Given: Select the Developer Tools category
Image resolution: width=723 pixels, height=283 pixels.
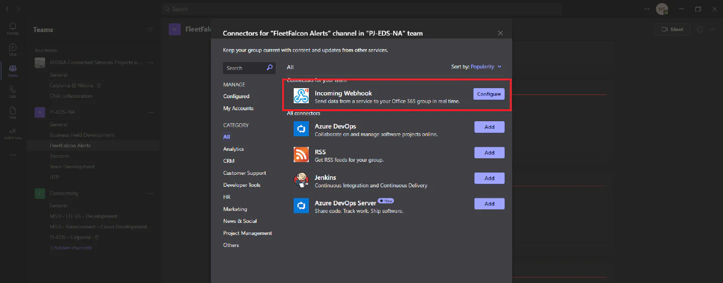Looking at the screenshot, I should [242, 185].
